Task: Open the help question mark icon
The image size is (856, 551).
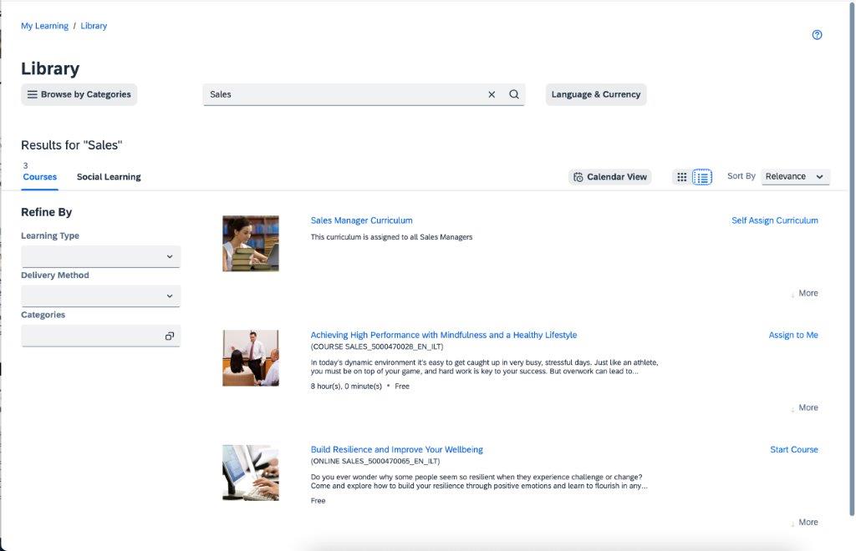Action: [x=817, y=35]
